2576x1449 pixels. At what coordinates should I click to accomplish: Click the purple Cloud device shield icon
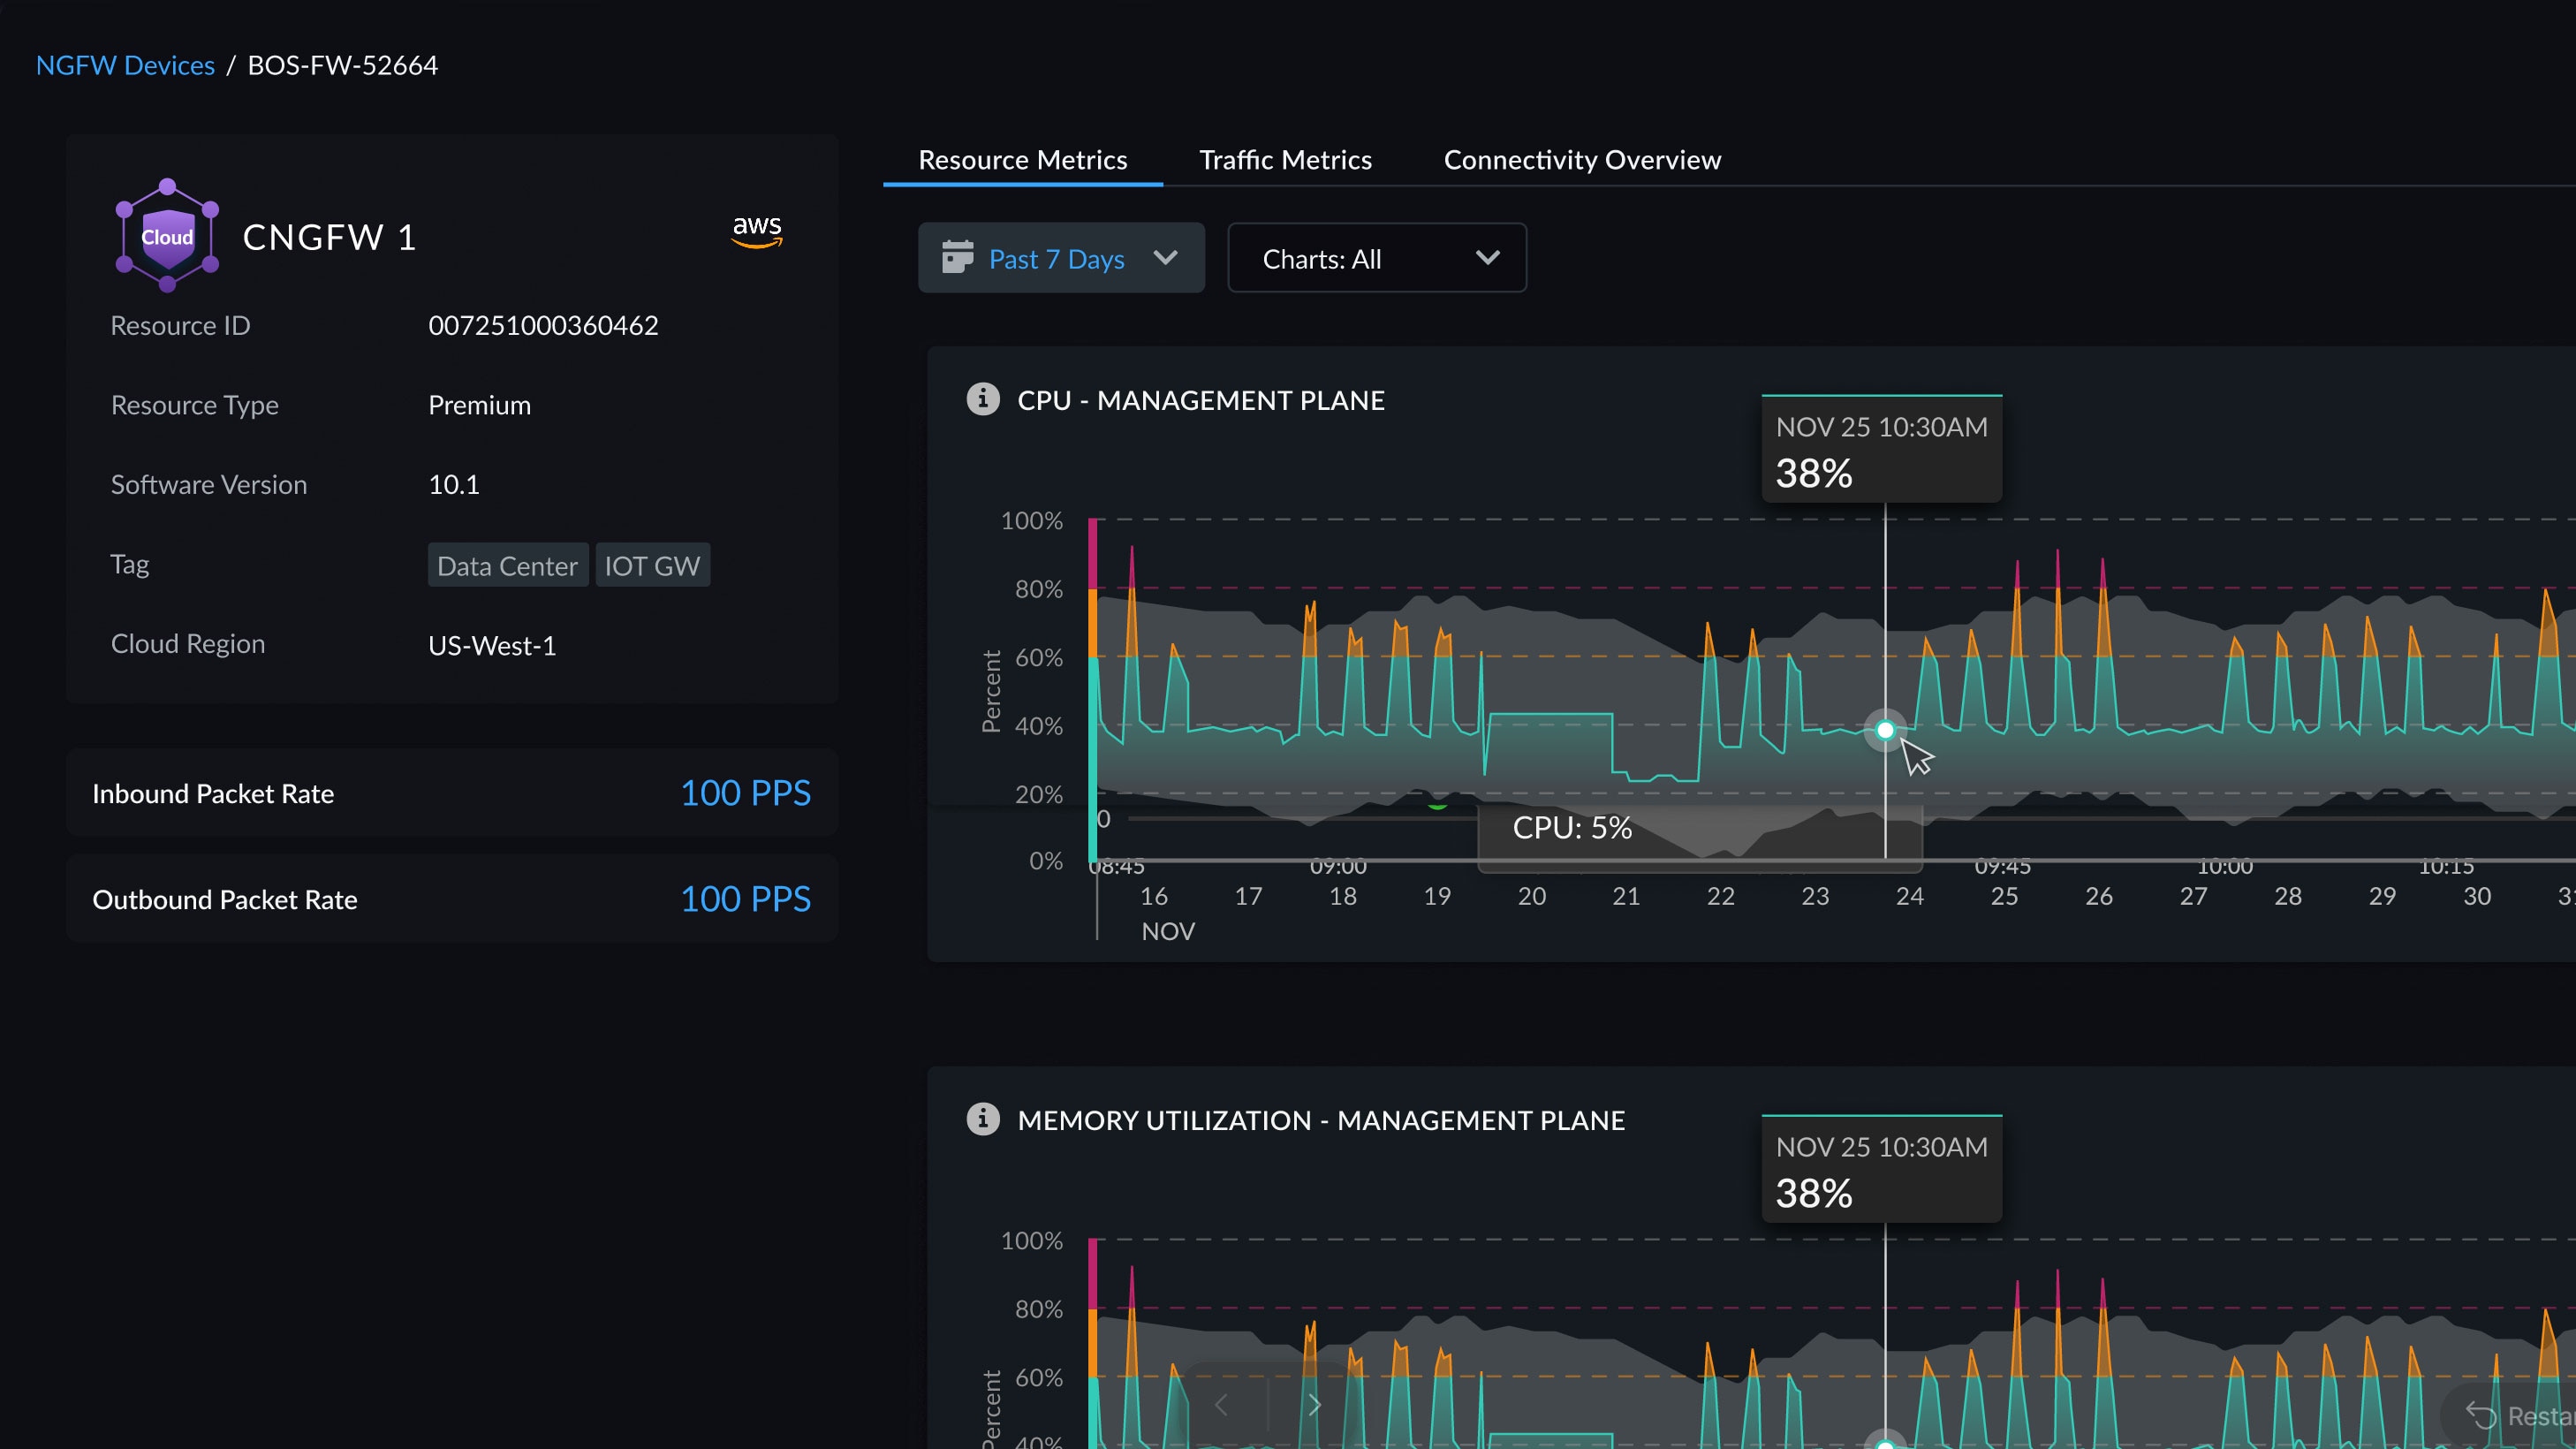coord(166,235)
